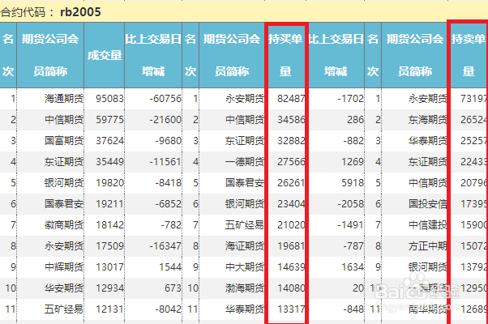The height and width of the screenshot is (324, 488).
Task: Select 渤海期货 company name
Action: click(x=245, y=288)
